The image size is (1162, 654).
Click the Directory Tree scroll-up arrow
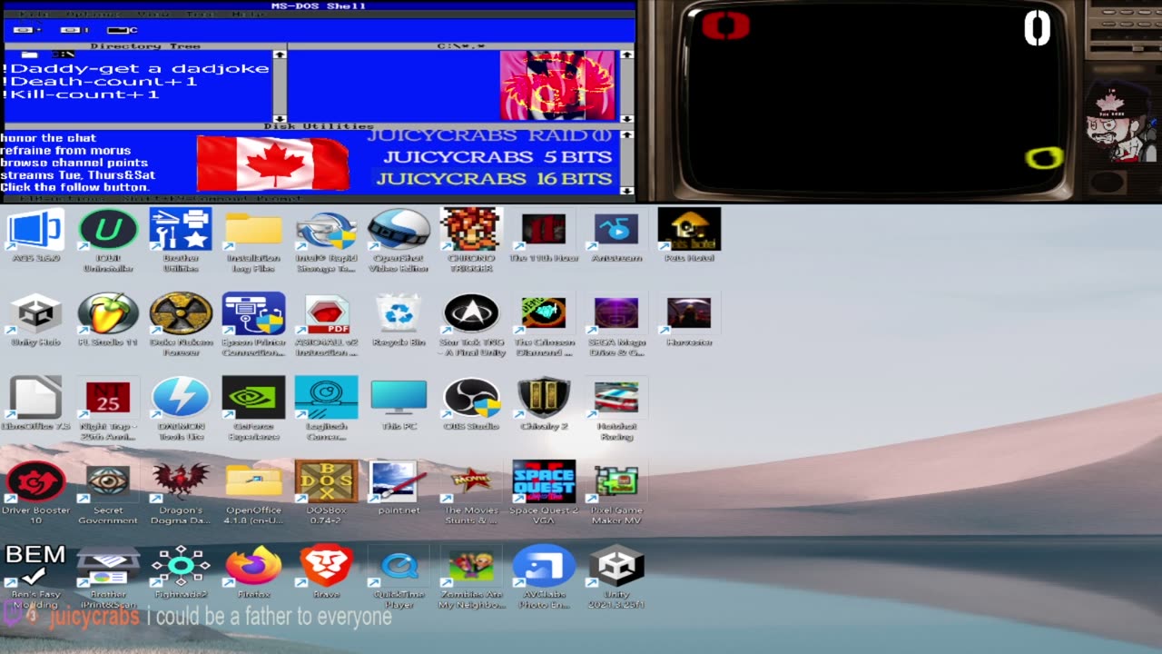280,55
